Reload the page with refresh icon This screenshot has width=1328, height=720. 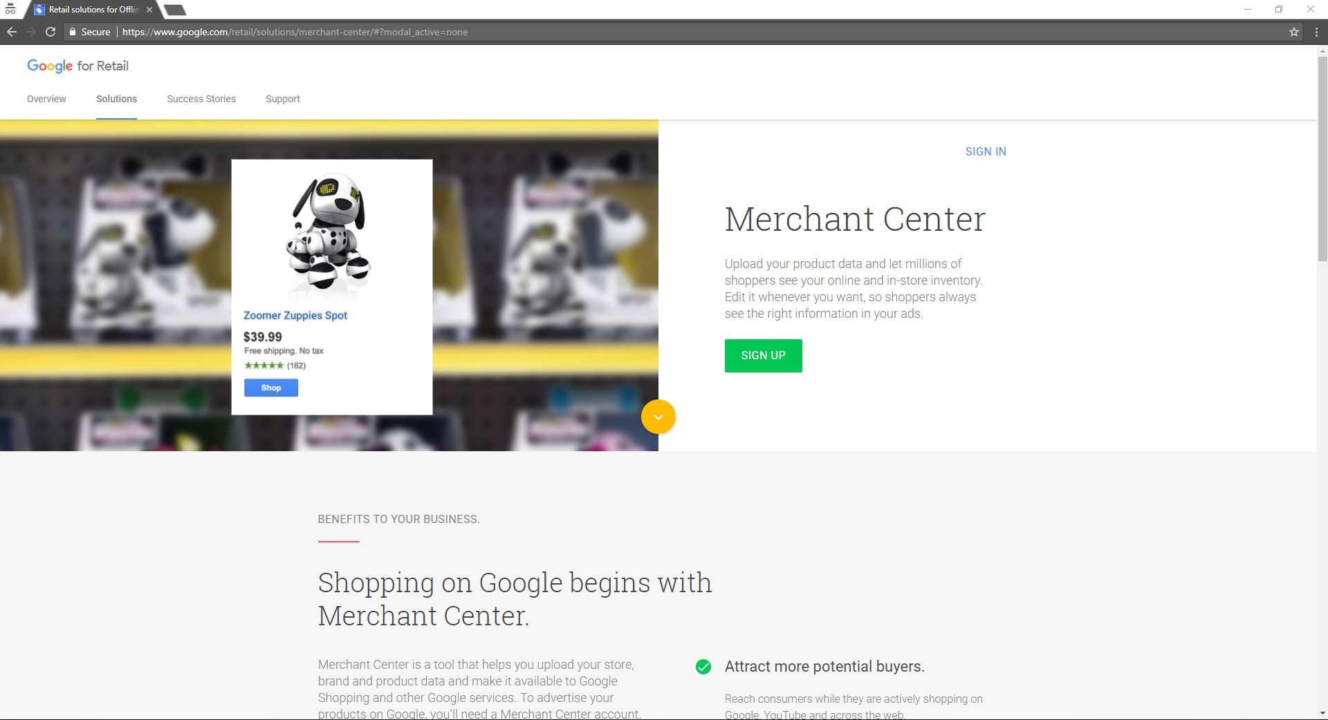point(50,32)
